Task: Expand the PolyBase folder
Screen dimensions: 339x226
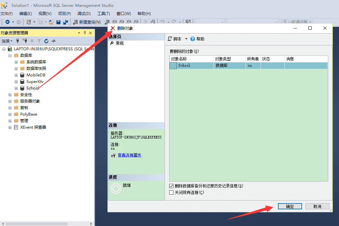Action: click(x=10, y=114)
